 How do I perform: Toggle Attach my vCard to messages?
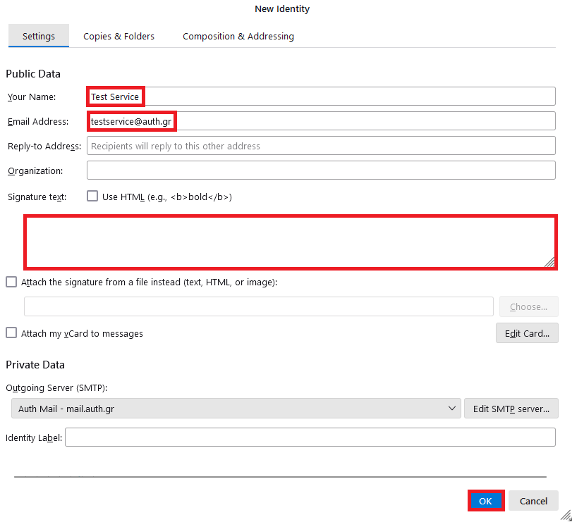tap(11, 333)
